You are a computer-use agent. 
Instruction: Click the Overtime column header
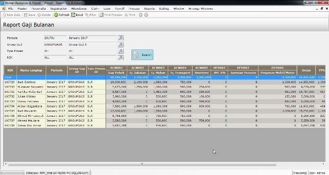pyautogui.click(x=202, y=73)
